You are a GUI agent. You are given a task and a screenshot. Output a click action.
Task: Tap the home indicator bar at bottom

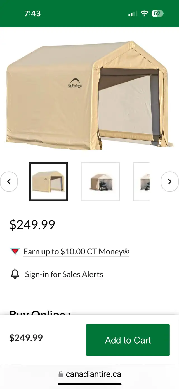point(89,384)
